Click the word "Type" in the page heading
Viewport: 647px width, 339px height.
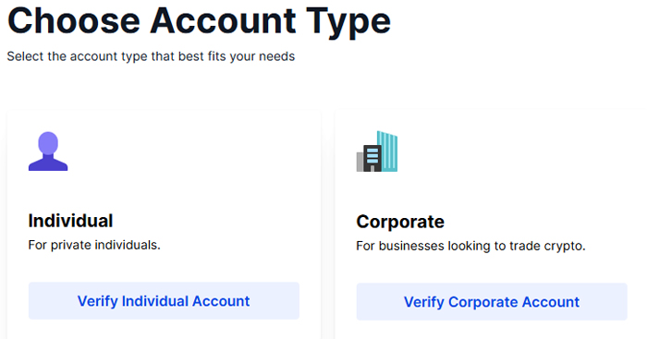(x=348, y=23)
